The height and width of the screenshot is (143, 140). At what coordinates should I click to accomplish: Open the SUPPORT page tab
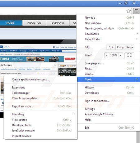click(x=58, y=23)
